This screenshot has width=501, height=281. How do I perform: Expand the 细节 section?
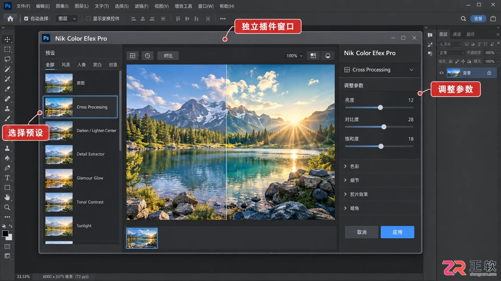[x=380, y=180]
